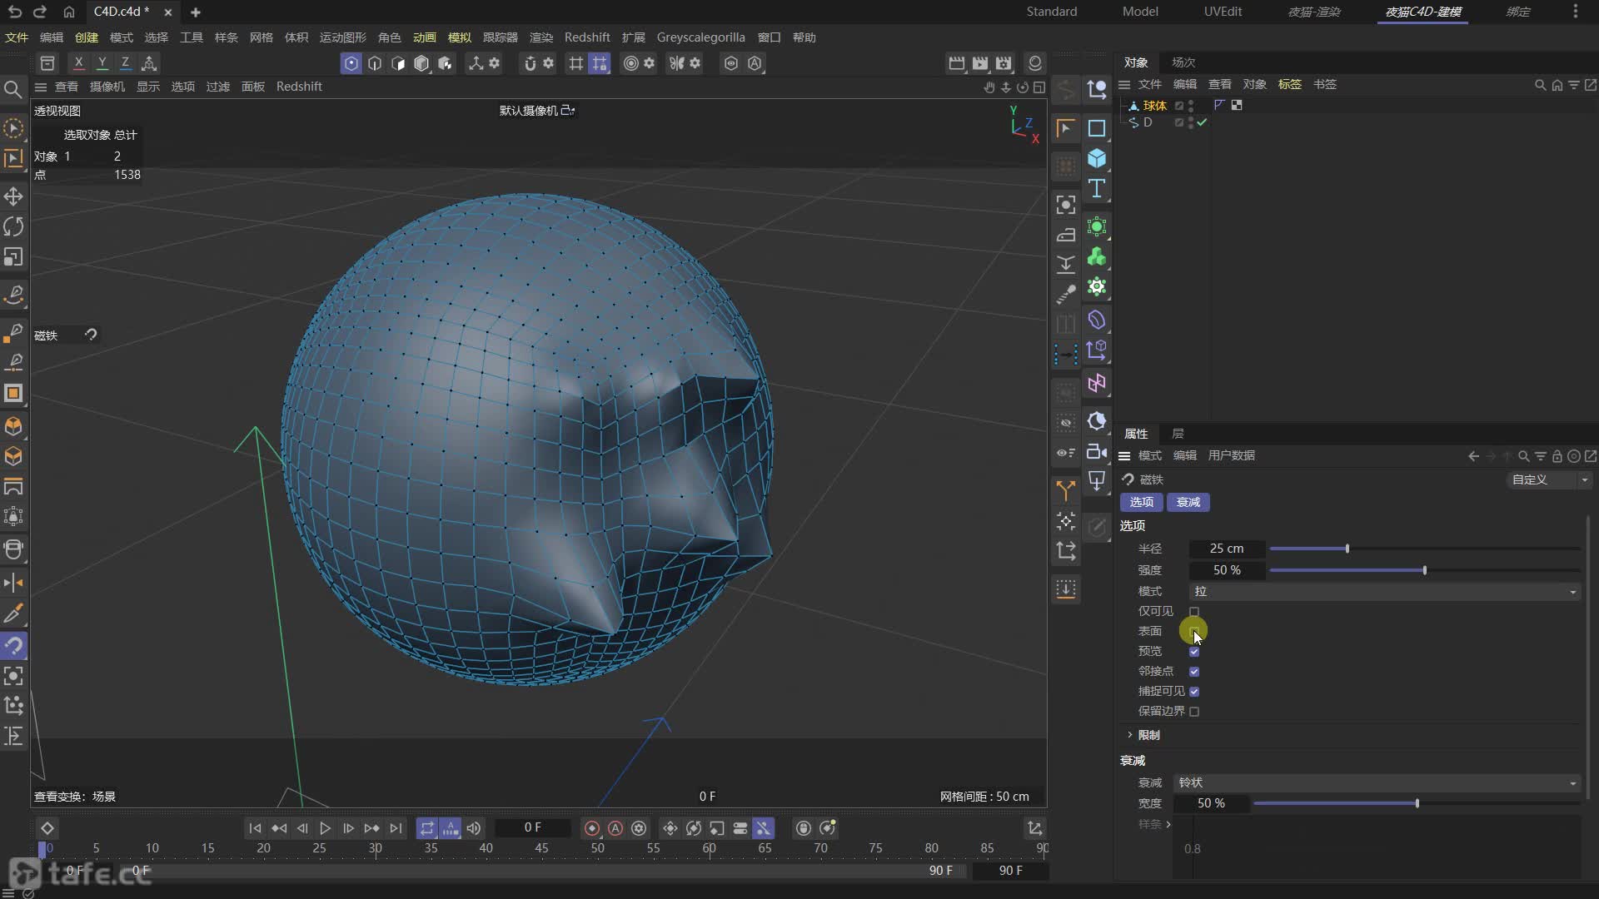Viewport: 1599px width, 899px height.
Task: Click the 半径 value field 25 cm
Action: (x=1227, y=549)
